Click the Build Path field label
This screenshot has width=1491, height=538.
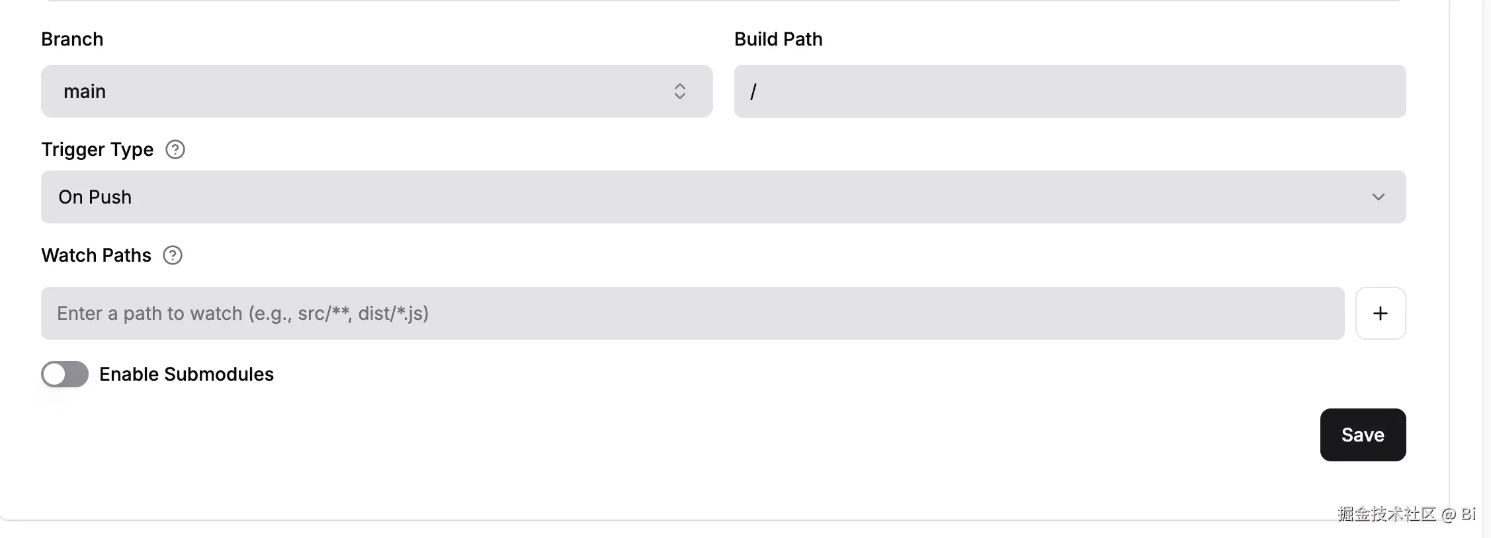(x=778, y=39)
